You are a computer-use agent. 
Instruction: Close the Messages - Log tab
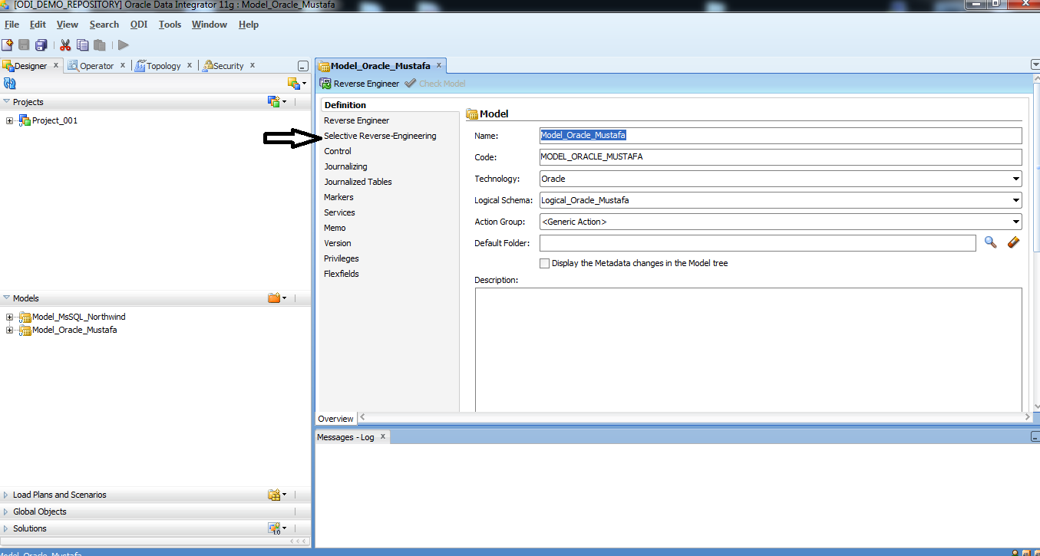[x=383, y=436]
